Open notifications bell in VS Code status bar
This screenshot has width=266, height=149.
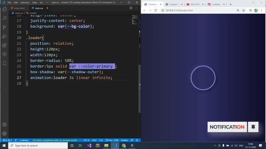pyautogui.click(x=137, y=140)
